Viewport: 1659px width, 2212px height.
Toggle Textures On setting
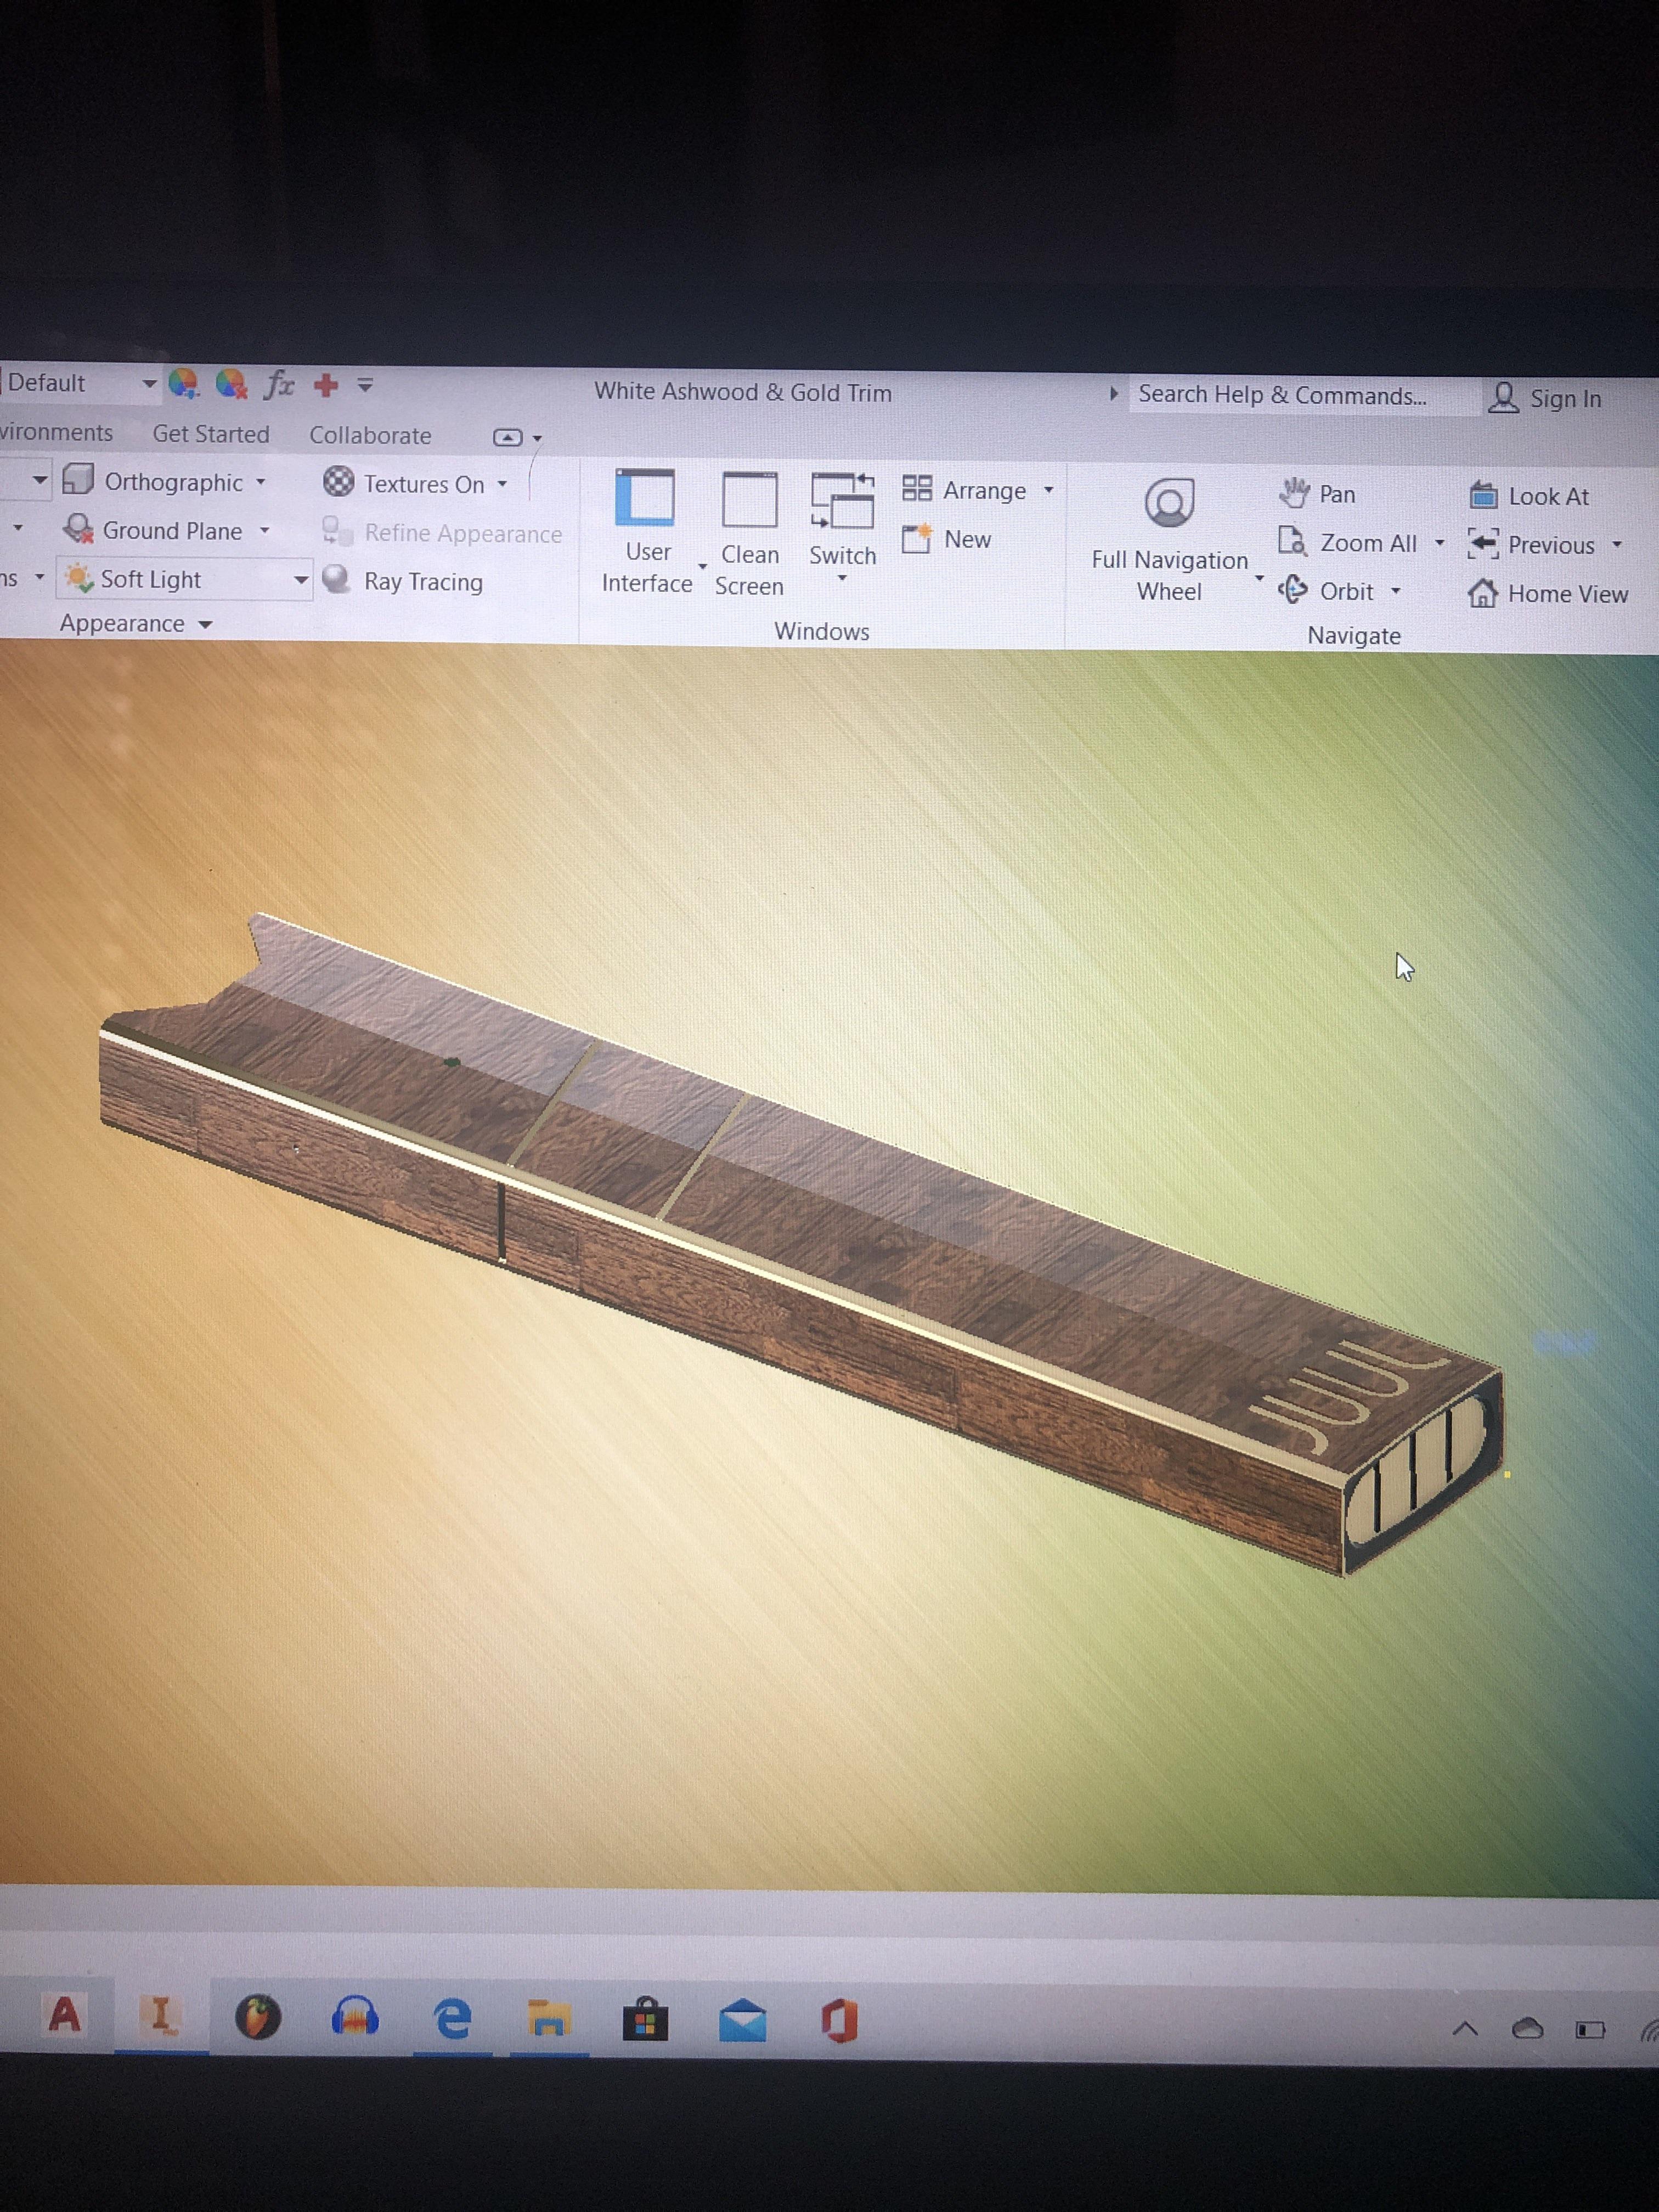[x=404, y=483]
